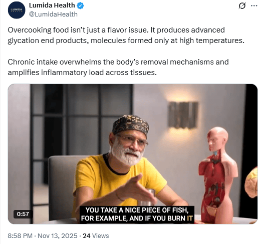The width and height of the screenshot is (262, 244).
Task: Visit the @LumidaHealth handle link
Action: pos(53,14)
